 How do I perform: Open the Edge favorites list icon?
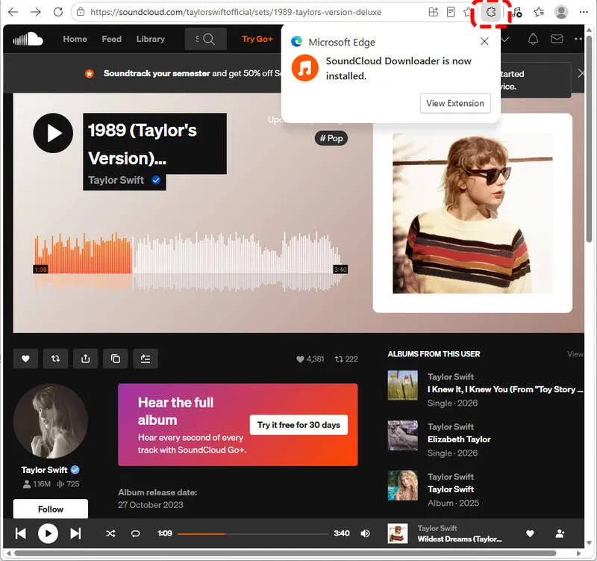pyautogui.click(x=538, y=12)
